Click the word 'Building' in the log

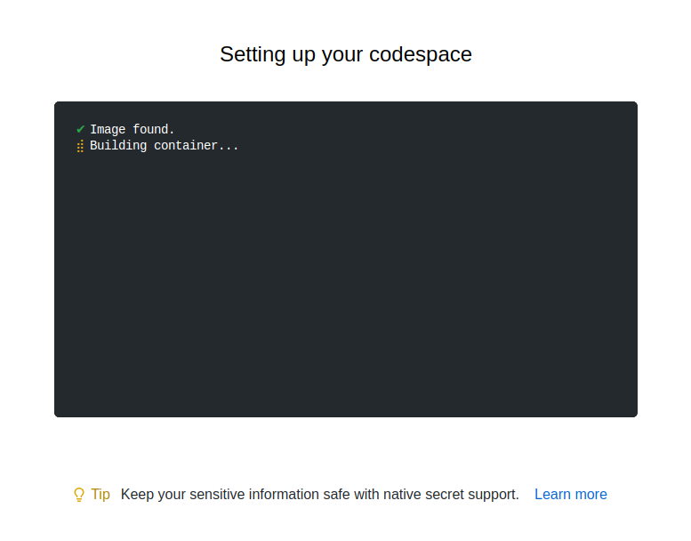118,146
